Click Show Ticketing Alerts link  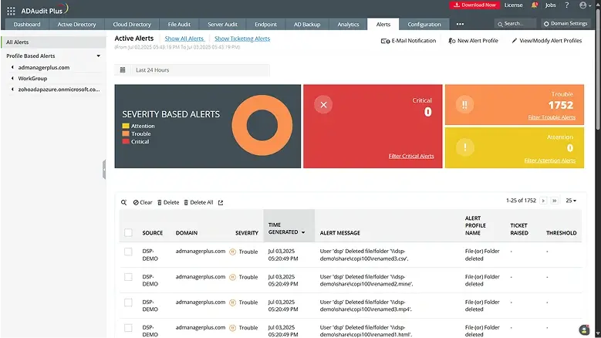242,39
